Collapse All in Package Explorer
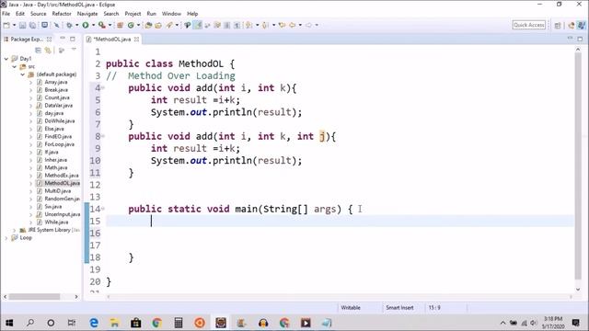Viewport: 589px width, 331px height. point(38,50)
